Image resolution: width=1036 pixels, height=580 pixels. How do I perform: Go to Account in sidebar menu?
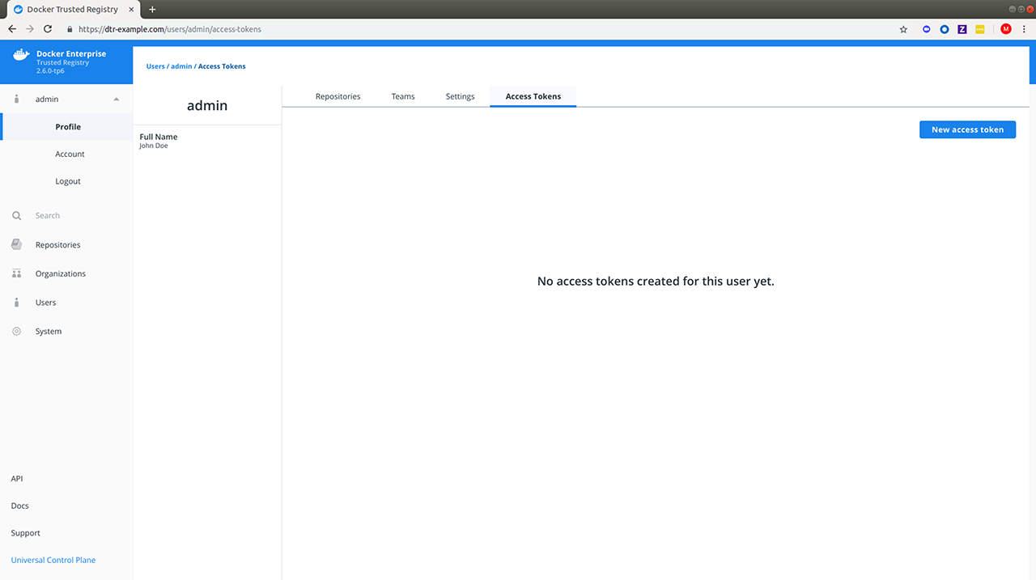70,154
